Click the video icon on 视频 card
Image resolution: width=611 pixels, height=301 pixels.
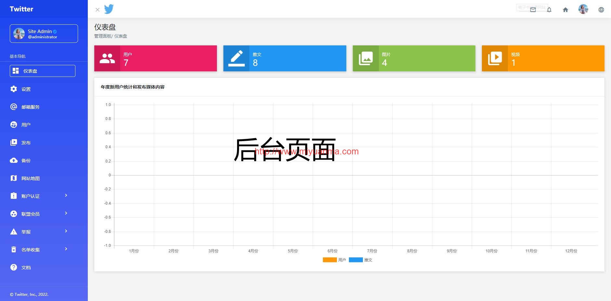[x=495, y=58]
